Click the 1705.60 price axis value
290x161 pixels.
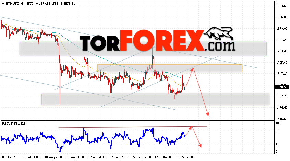click(x=282, y=63)
